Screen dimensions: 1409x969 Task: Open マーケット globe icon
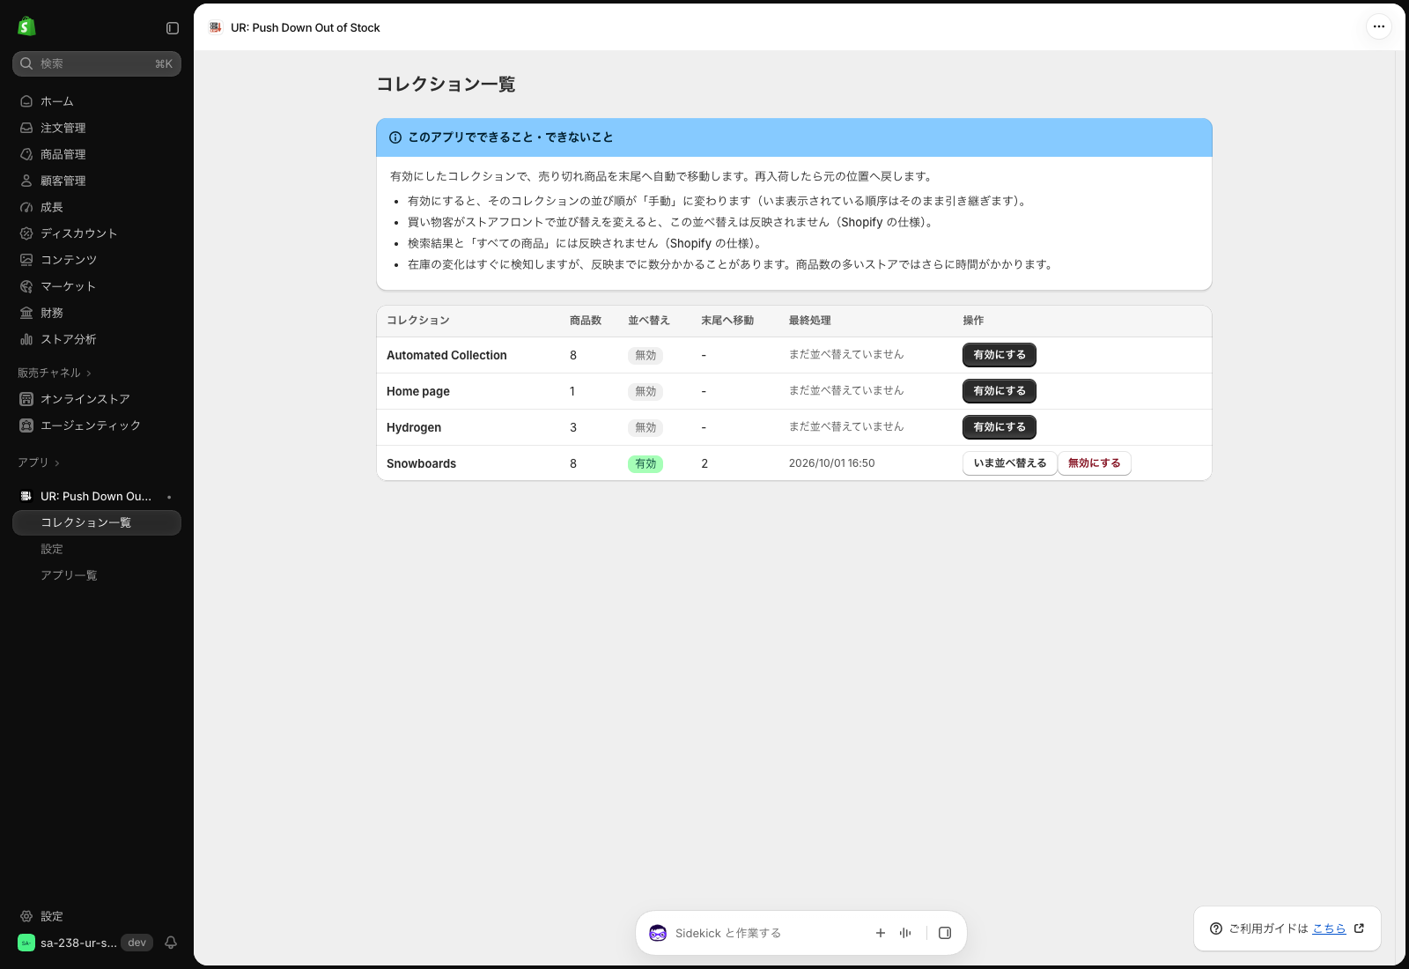click(26, 286)
